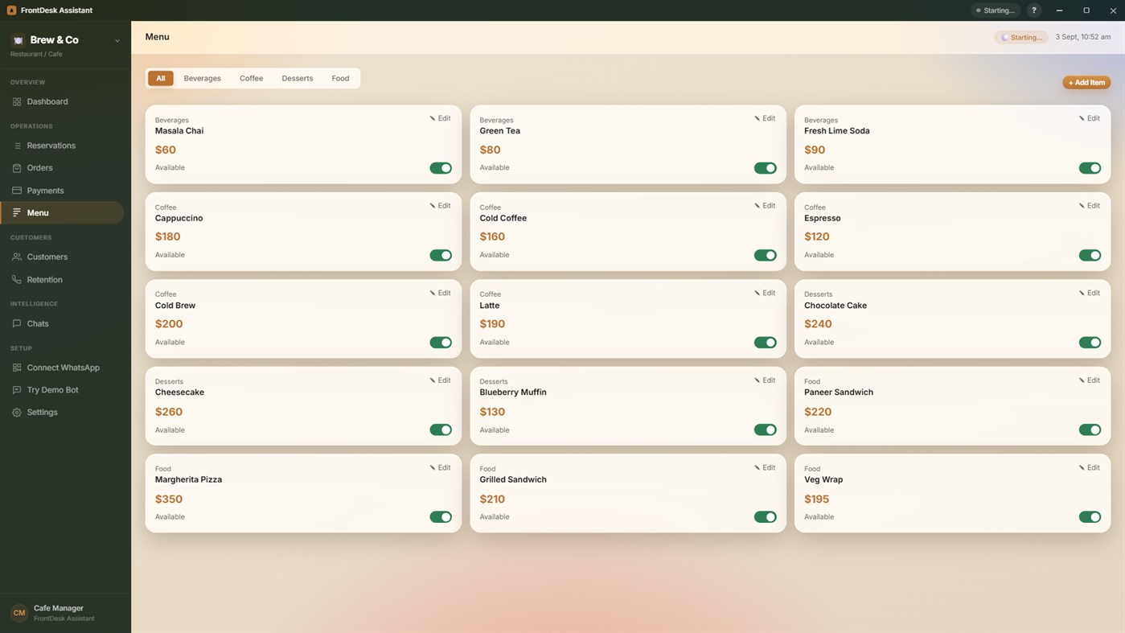Click the Chats speech bubble icon
Image resolution: width=1125 pixels, height=633 pixels.
pyautogui.click(x=17, y=324)
